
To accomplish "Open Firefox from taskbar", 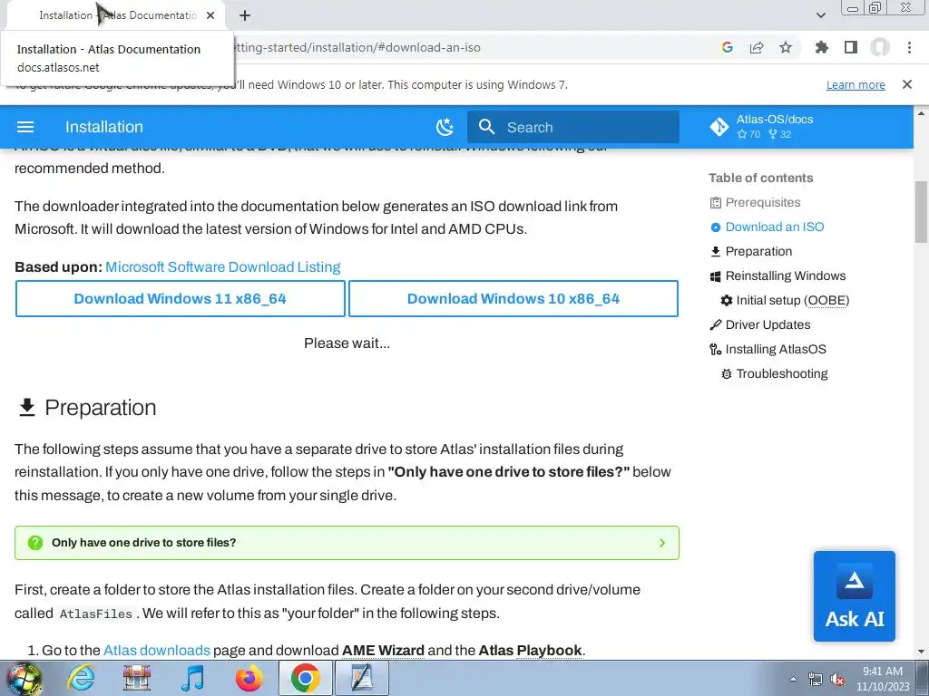I will point(249,678).
